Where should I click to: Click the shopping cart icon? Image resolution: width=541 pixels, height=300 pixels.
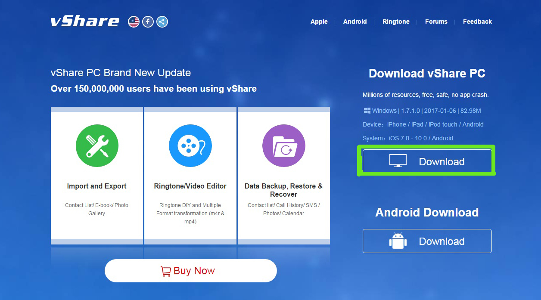click(x=166, y=271)
